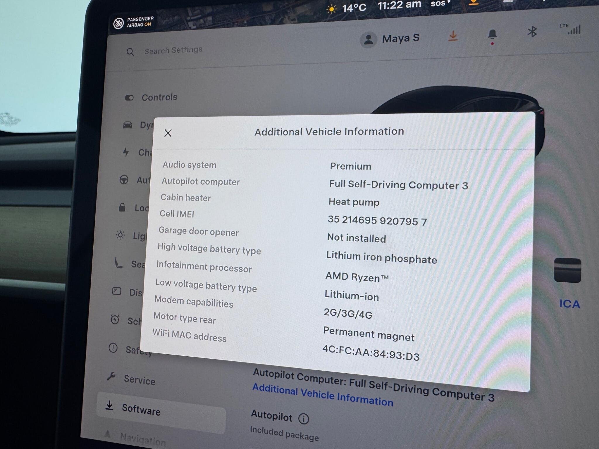The height and width of the screenshot is (449, 599).
Task: Tap the Autopilot info circle icon
Action: [x=304, y=419]
